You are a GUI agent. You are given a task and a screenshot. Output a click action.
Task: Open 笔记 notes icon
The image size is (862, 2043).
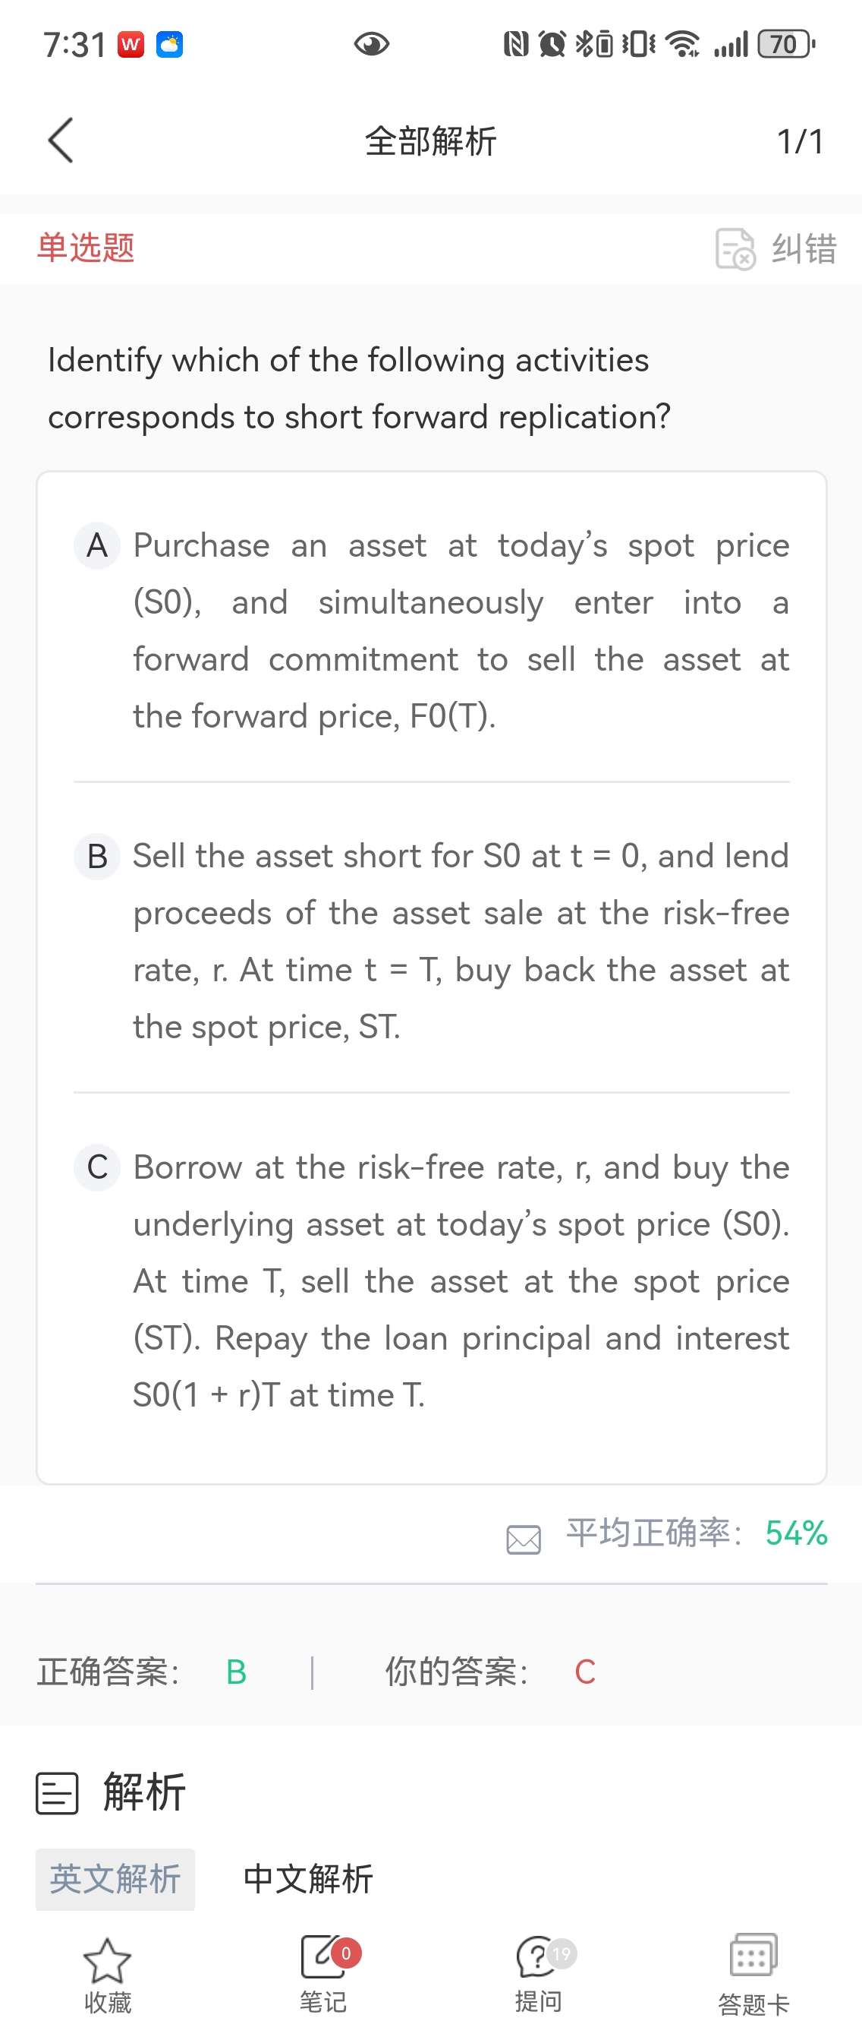(323, 1957)
